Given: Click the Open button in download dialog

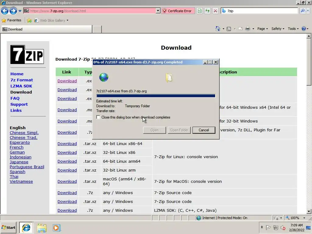Looking at the screenshot, I should 154,130.
